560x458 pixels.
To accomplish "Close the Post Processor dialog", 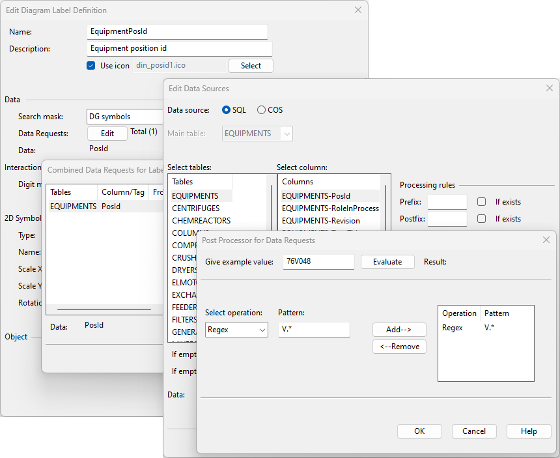I will [x=546, y=240].
